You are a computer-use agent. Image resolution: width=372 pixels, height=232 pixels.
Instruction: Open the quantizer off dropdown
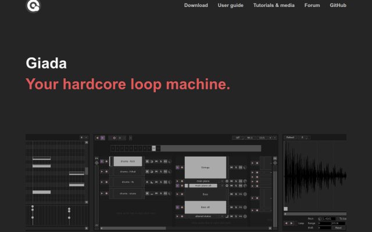tap(238, 137)
